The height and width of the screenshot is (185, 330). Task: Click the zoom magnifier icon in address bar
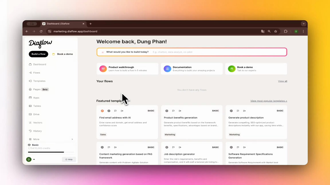point(269,31)
